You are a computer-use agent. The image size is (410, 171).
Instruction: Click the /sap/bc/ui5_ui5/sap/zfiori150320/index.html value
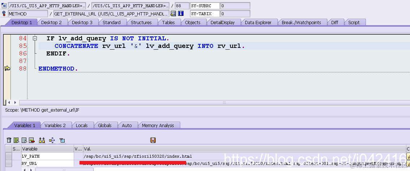coord(138,156)
